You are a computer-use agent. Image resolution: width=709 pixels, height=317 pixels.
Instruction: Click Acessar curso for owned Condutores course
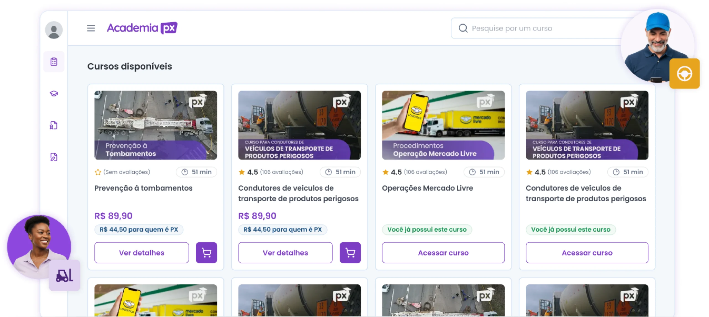pos(587,253)
